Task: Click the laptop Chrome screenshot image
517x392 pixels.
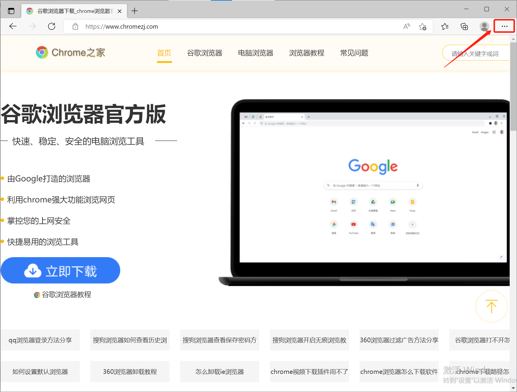Action: [x=364, y=192]
